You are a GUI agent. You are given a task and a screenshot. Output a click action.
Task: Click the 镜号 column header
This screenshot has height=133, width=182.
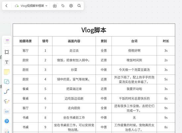45,41
